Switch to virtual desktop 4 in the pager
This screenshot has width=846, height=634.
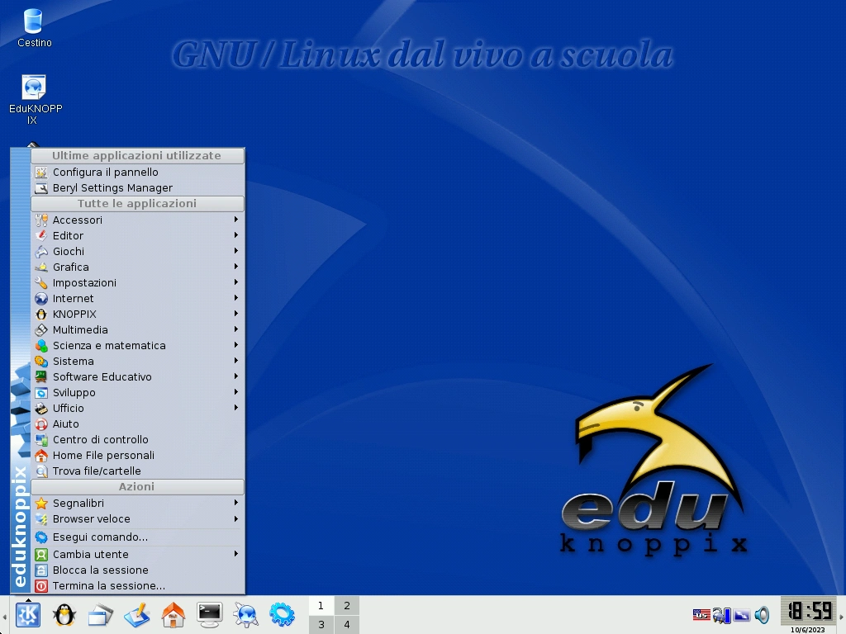(346, 625)
